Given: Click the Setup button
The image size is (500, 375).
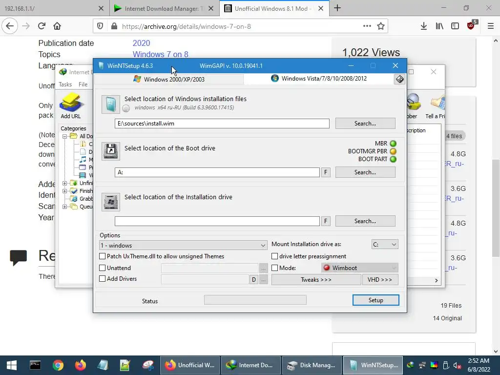Looking at the screenshot, I should point(375,300).
